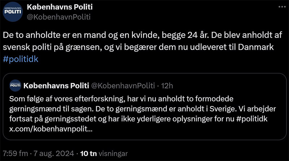Click main post line starting 'De to anholdte'
The height and width of the screenshot is (161, 289).
(141, 36)
